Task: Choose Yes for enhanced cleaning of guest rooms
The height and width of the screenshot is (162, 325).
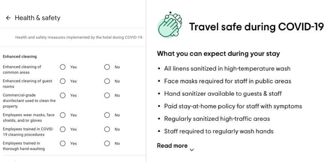Action: pos(62,81)
